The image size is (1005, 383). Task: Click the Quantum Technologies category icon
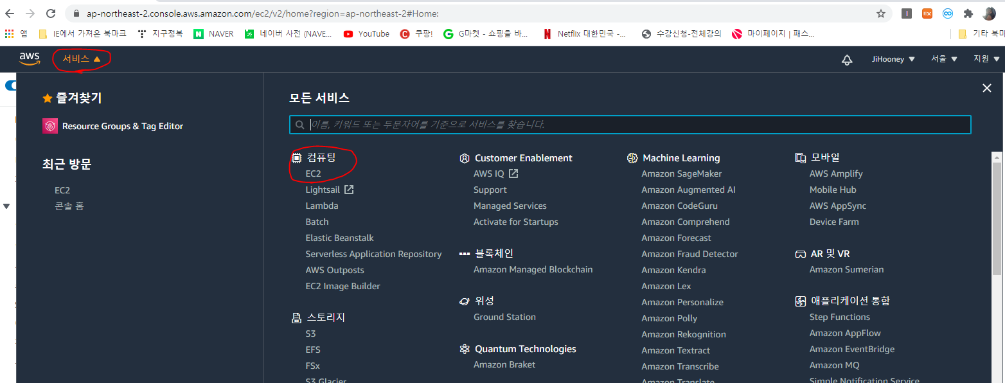click(465, 349)
